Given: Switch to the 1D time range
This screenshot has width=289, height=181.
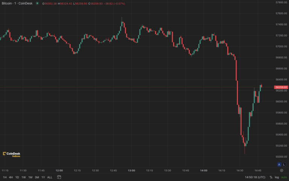Looking at the screenshot, I should pyautogui.click(x=17, y=177).
